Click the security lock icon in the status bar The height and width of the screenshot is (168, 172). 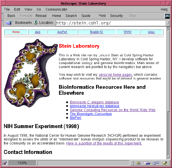click(x=5, y=163)
